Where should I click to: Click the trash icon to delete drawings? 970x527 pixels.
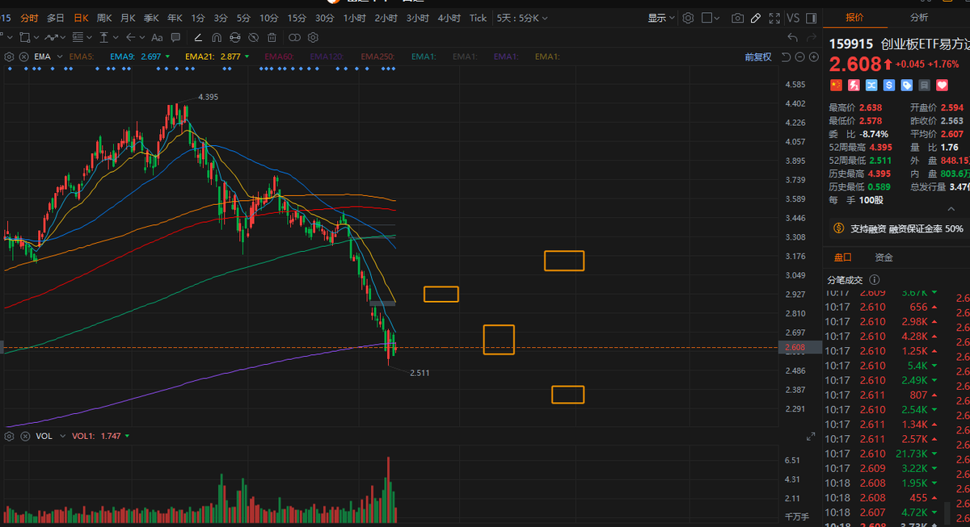pos(273,37)
